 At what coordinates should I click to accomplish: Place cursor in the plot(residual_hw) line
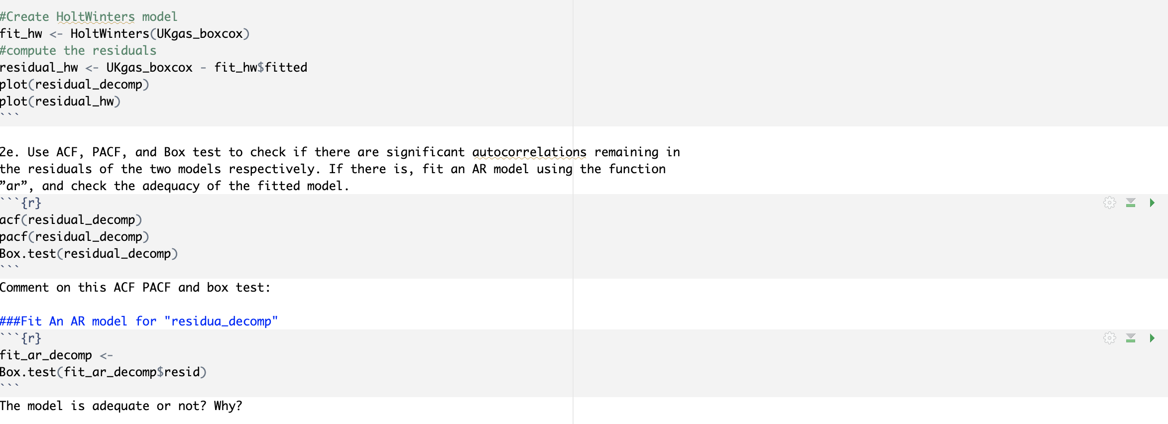point(60,101)
